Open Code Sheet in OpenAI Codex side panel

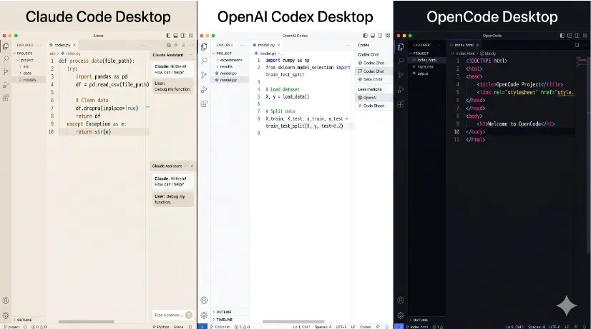coord(373,106)
